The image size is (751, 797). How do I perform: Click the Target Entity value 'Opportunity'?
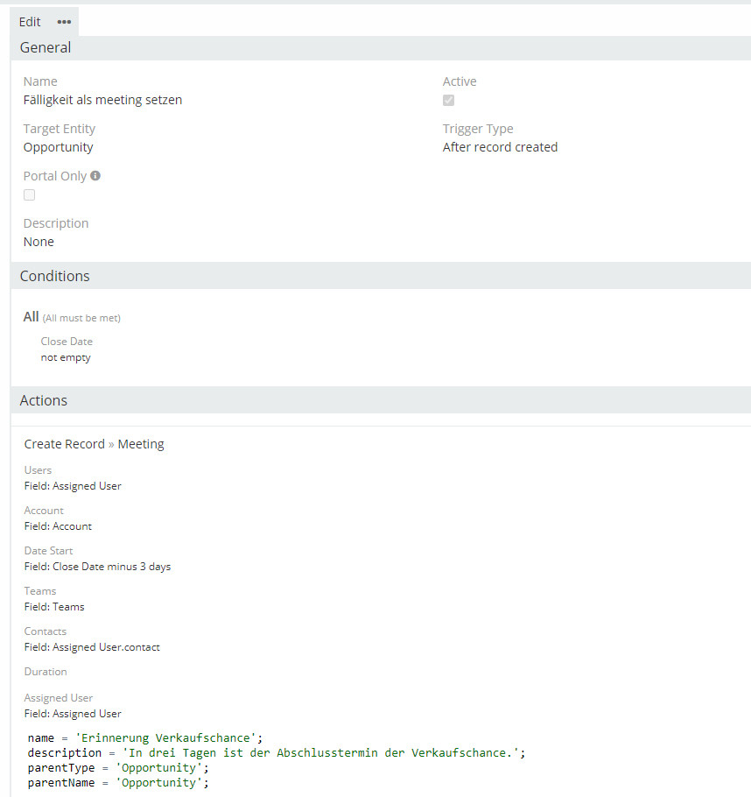point(58,147)
